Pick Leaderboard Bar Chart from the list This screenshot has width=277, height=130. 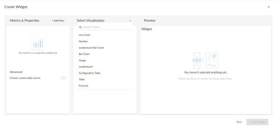click(x=91, y=48)
